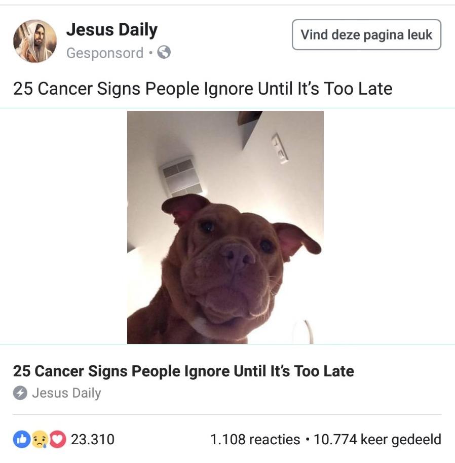
Task: Click the sad crying face reaction icon
Action: pyautogui.click(x=40, y=439)
